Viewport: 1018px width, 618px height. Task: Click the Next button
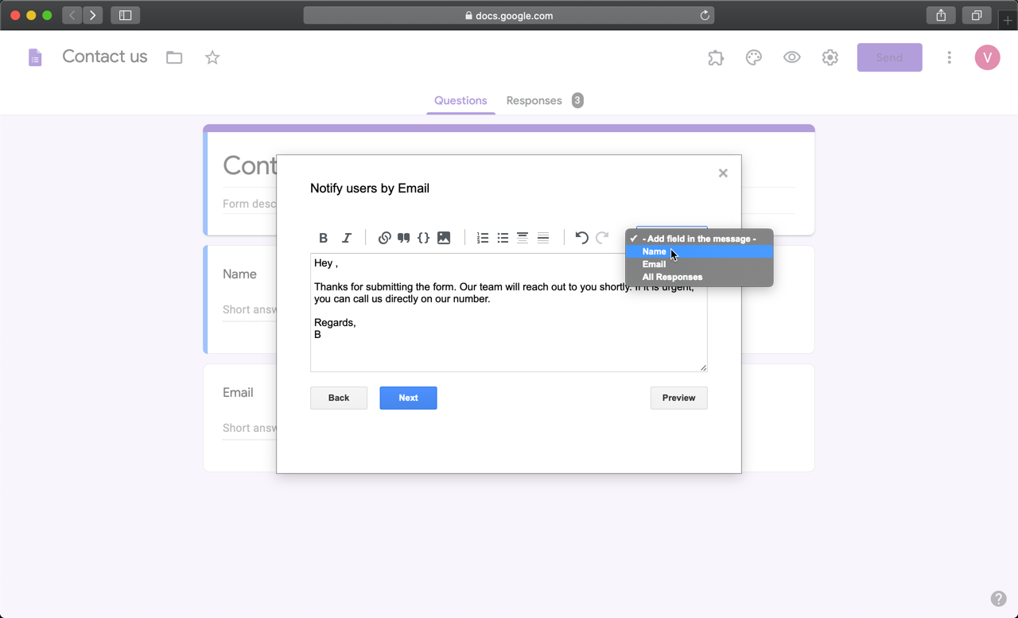tap(408, 398)
